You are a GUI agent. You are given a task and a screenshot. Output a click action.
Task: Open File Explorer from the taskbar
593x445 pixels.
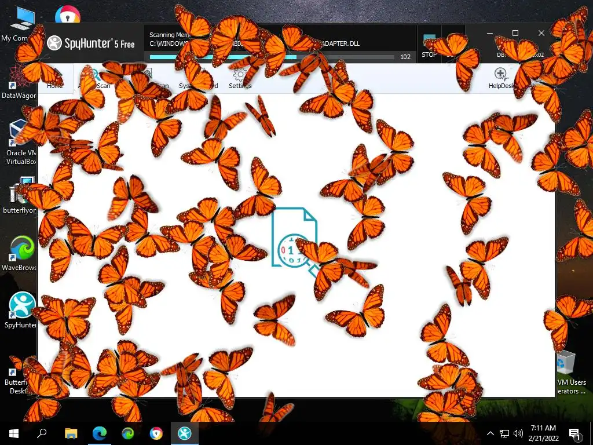point(71,433)
